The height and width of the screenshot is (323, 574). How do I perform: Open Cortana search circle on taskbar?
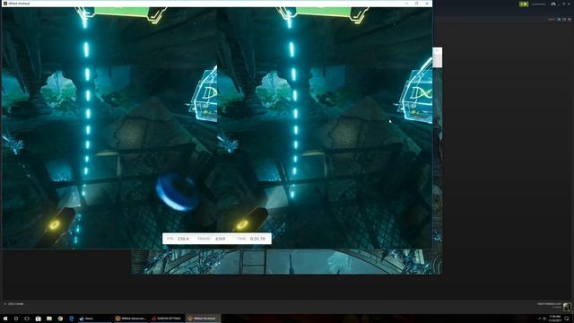[x=16, y=319]
